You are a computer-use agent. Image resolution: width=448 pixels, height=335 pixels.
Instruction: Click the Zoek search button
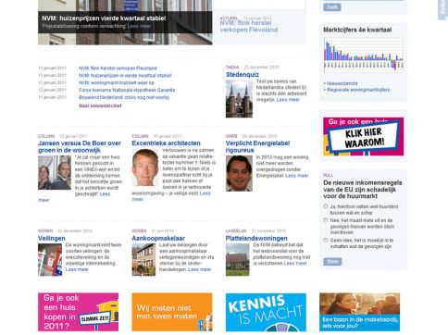[332, 7]
